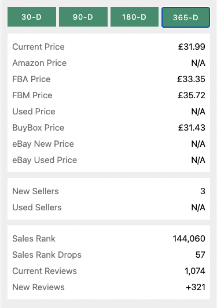This screenshot has height=308, width=217.
Task: Click the Sales Rank Drops value 57
Action: pyautogui.click(x=200, y=255)
